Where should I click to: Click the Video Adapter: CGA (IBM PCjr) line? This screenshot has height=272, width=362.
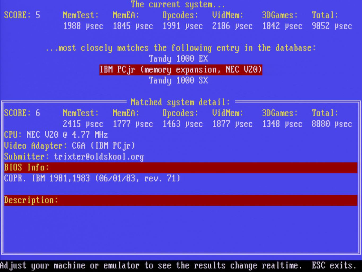[69, 146]
